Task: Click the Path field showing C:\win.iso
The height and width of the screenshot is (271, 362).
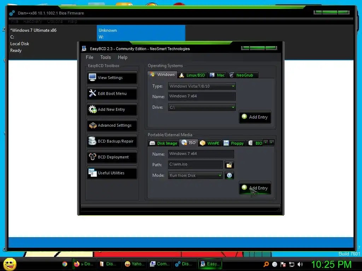Action: pos(195,164)
